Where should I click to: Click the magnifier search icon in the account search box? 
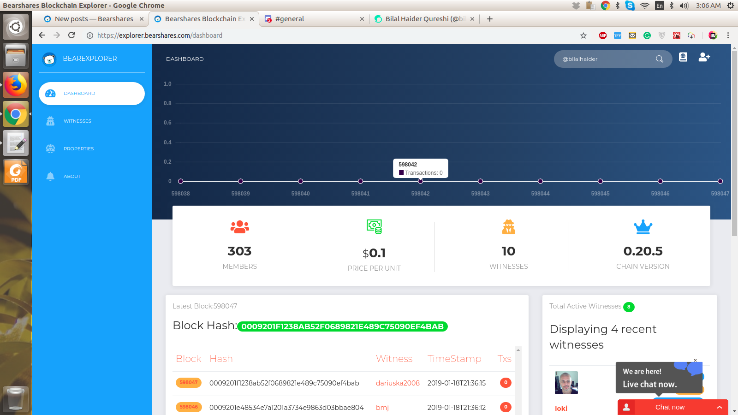pos(660,59)
